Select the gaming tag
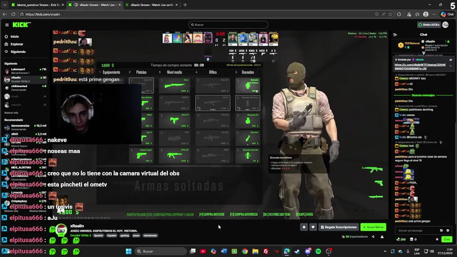Screen dimensions: 457x257 (x=125, y=236)
